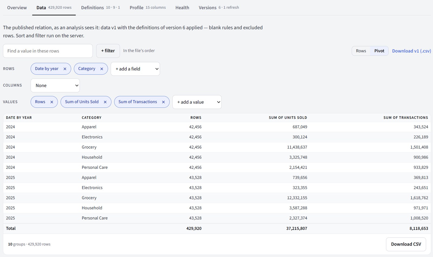The height and width of the screenshot is (257, 433).
Task: Click units sold value 12,332,155
Action: [297, 198]
